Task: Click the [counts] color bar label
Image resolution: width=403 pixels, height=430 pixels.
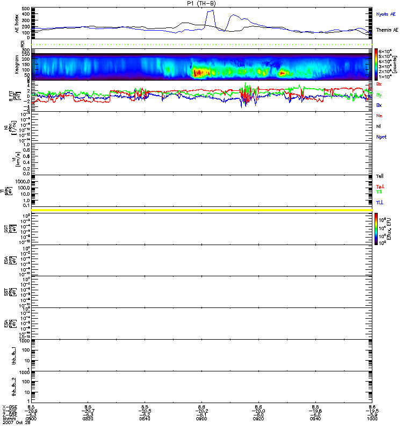Action: [x=394, y=64]
